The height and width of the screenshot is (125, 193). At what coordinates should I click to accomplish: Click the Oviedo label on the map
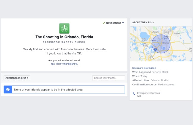[177, 34]
